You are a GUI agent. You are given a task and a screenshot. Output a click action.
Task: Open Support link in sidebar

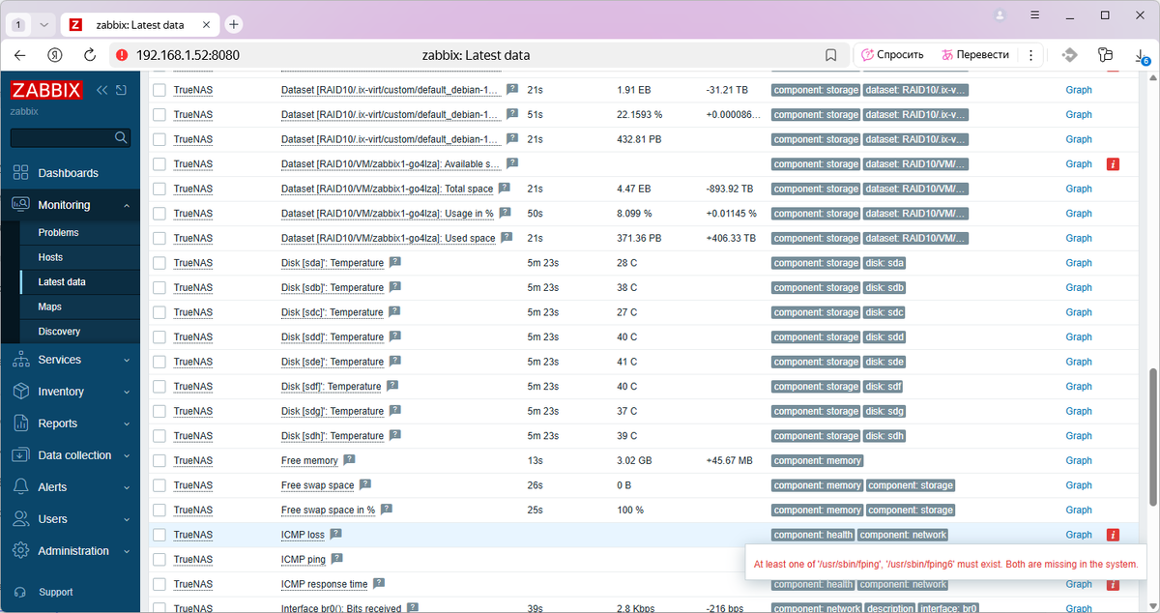[55, 592]
